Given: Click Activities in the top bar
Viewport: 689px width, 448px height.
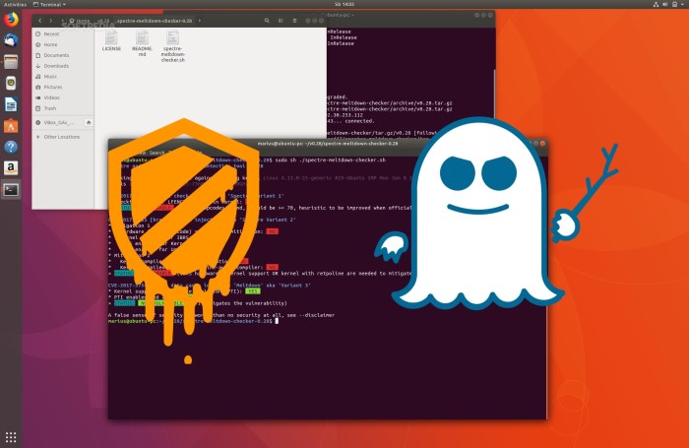Looking at the screenshot, I should [x=15, y=4].
